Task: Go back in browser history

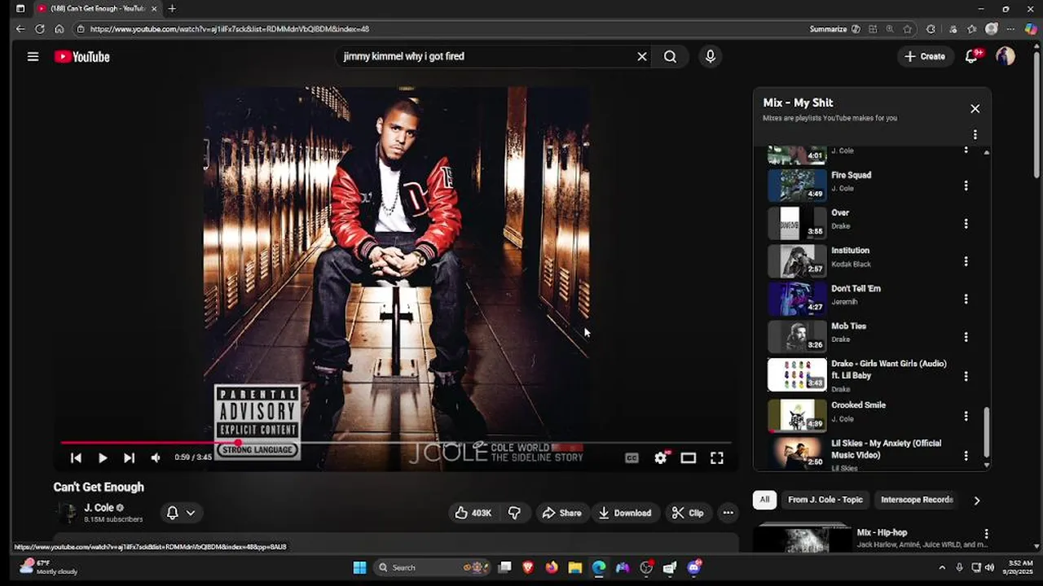Action: click(x=20, y=29)
